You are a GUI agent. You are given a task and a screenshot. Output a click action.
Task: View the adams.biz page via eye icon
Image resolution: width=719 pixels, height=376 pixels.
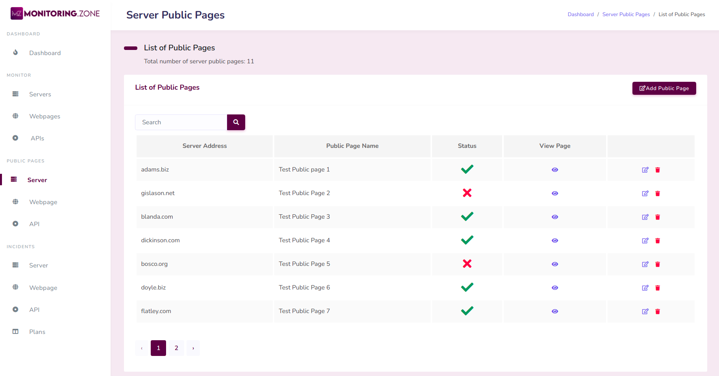[x=554, y=170]
